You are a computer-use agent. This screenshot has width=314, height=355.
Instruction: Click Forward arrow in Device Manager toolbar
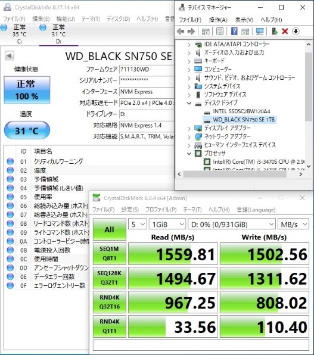(x=191, y=31)
